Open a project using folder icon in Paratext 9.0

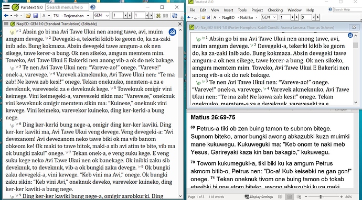pos(28,16)
